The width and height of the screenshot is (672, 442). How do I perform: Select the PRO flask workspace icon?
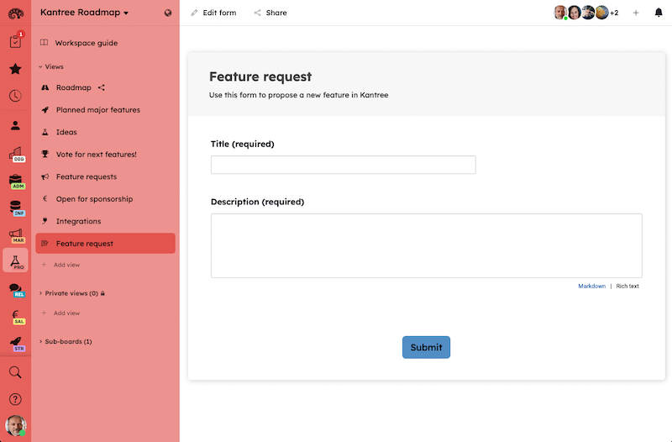15,260
